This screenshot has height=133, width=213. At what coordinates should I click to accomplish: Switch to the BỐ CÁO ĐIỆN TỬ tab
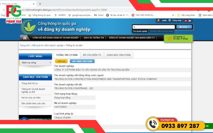(92, 55)
